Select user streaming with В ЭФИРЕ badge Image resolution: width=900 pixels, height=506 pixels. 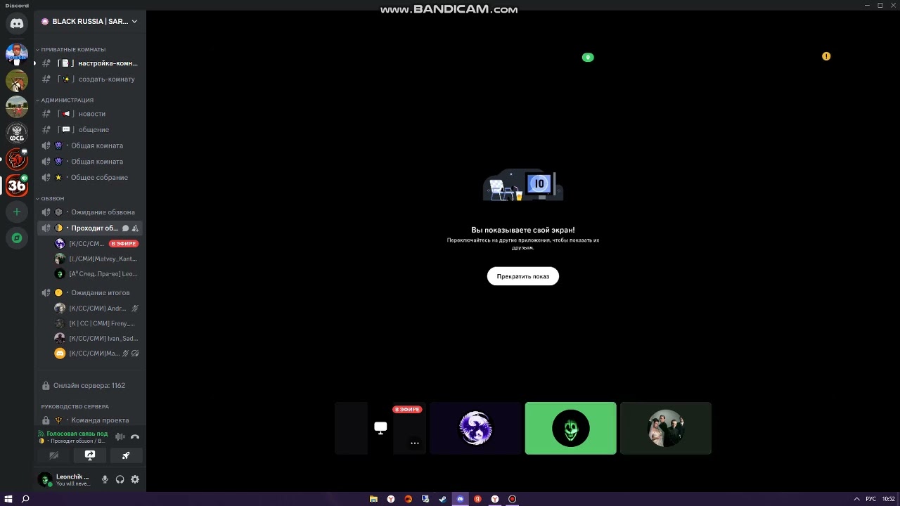click(x=97, y=244)
